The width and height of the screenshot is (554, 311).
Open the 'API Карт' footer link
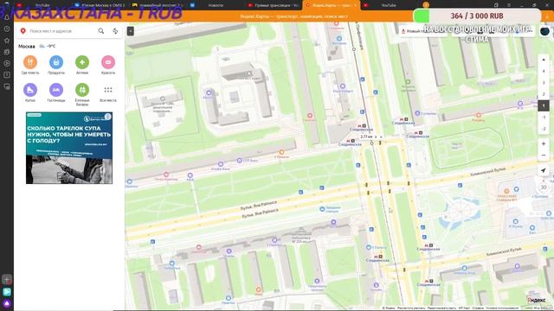[x=464, y=308]
